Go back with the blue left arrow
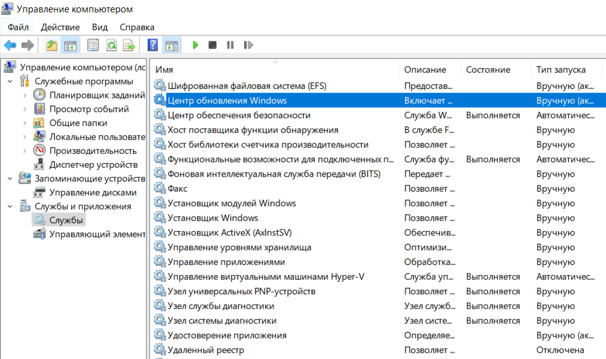The image size is (606, 359). tap(10, 45)
